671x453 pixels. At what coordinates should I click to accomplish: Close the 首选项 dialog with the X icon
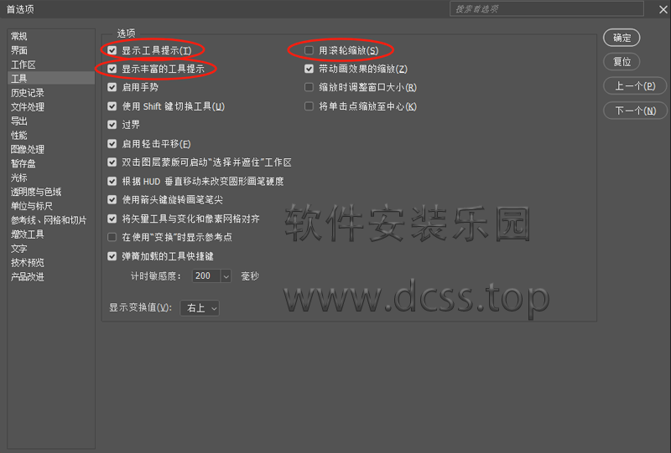click(663, 9)
